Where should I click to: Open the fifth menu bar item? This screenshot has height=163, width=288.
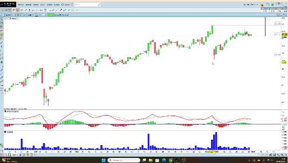tap(49, 5)
